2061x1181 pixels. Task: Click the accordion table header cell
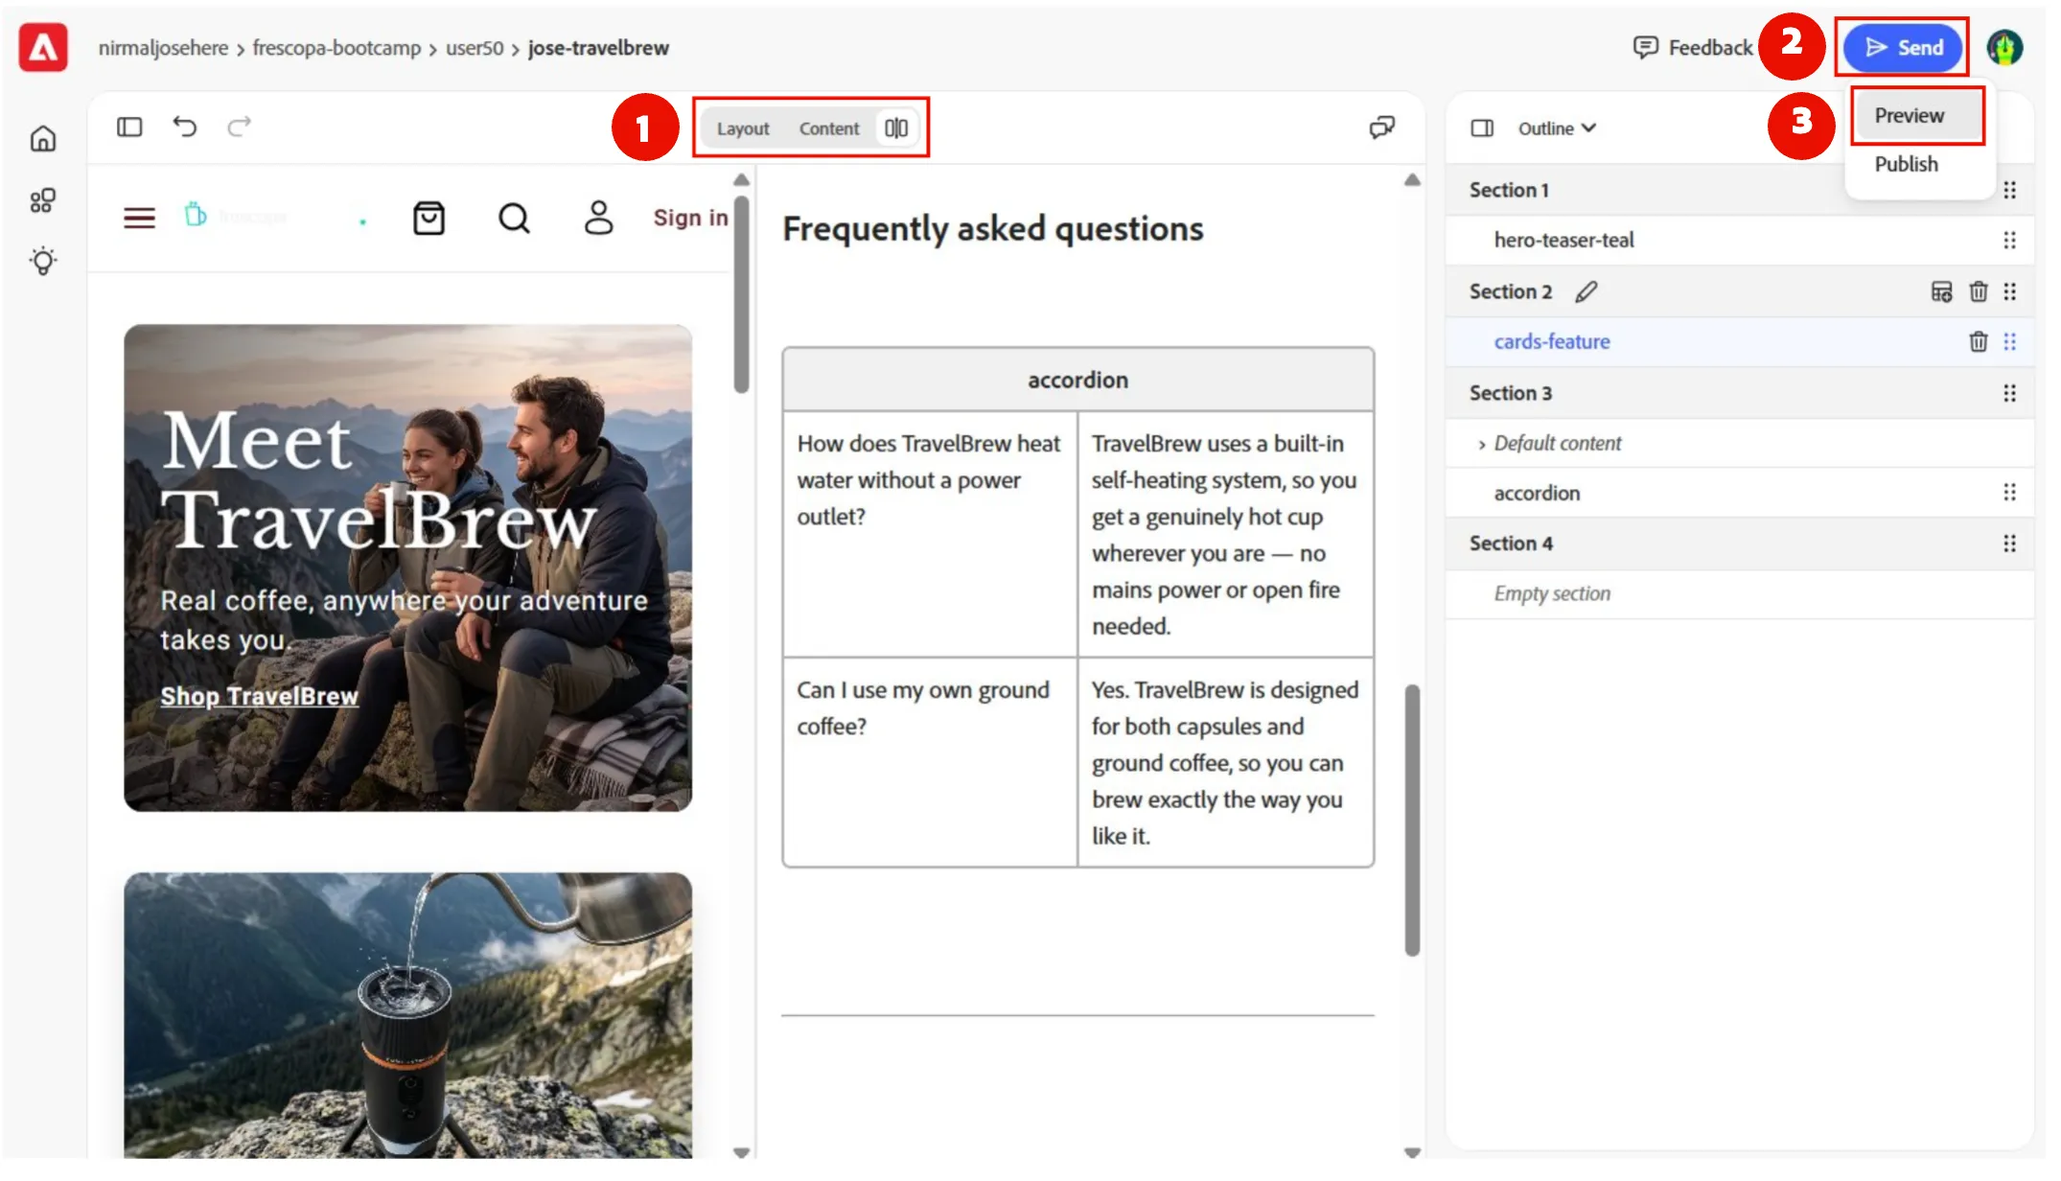[x=1077, y=380]
